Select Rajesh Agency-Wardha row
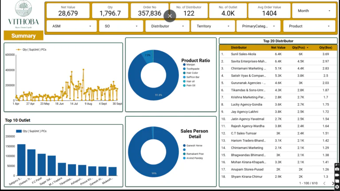 (278, 126)
